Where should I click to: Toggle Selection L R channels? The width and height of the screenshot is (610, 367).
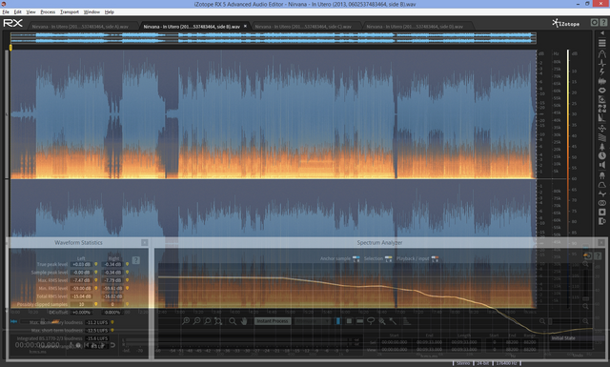(x=388, y=259)
